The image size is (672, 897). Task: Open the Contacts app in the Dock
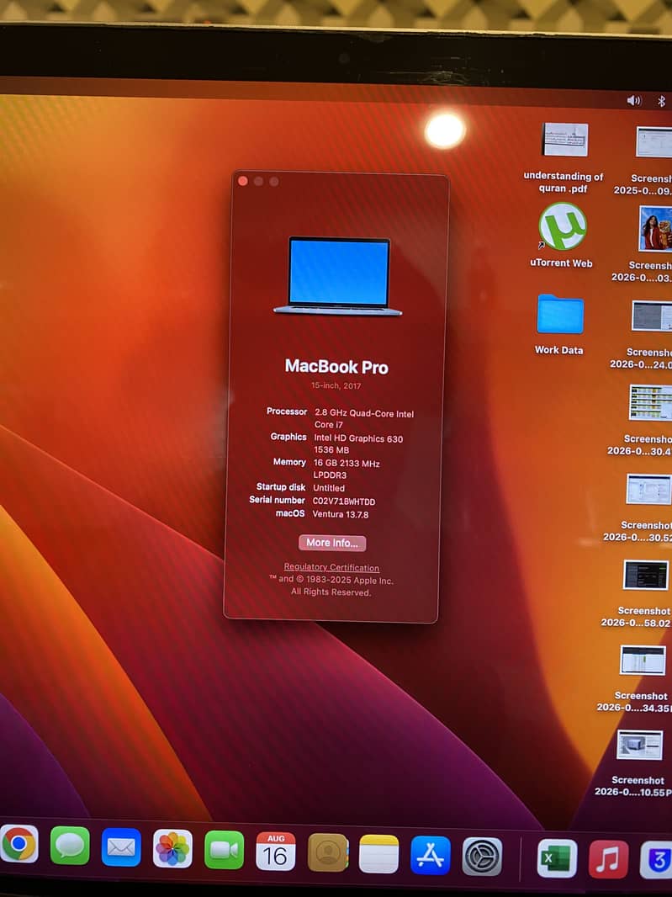[328, 852]
